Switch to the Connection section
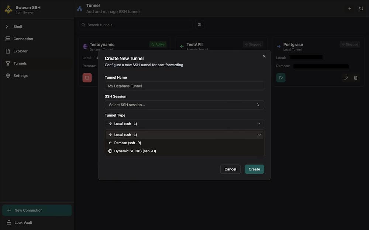 click(23, 38)
